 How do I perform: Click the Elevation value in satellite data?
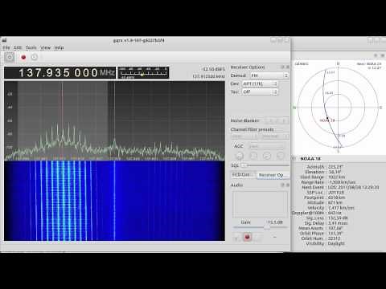335,172
